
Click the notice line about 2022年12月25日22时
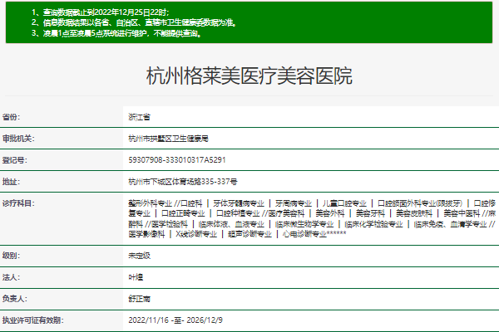pos(101,12)
